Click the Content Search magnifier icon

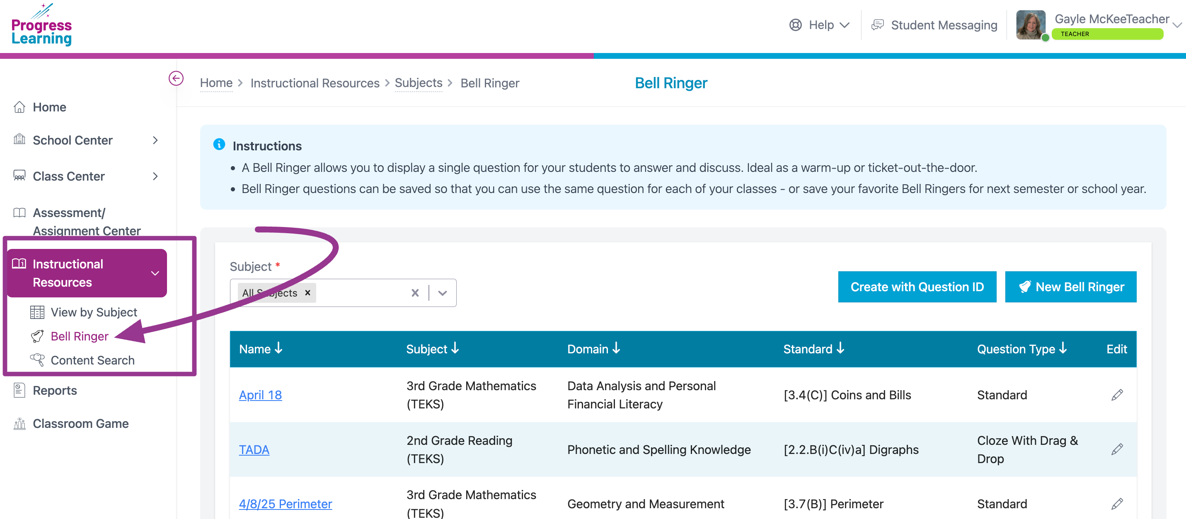click(x=37, y=360)
